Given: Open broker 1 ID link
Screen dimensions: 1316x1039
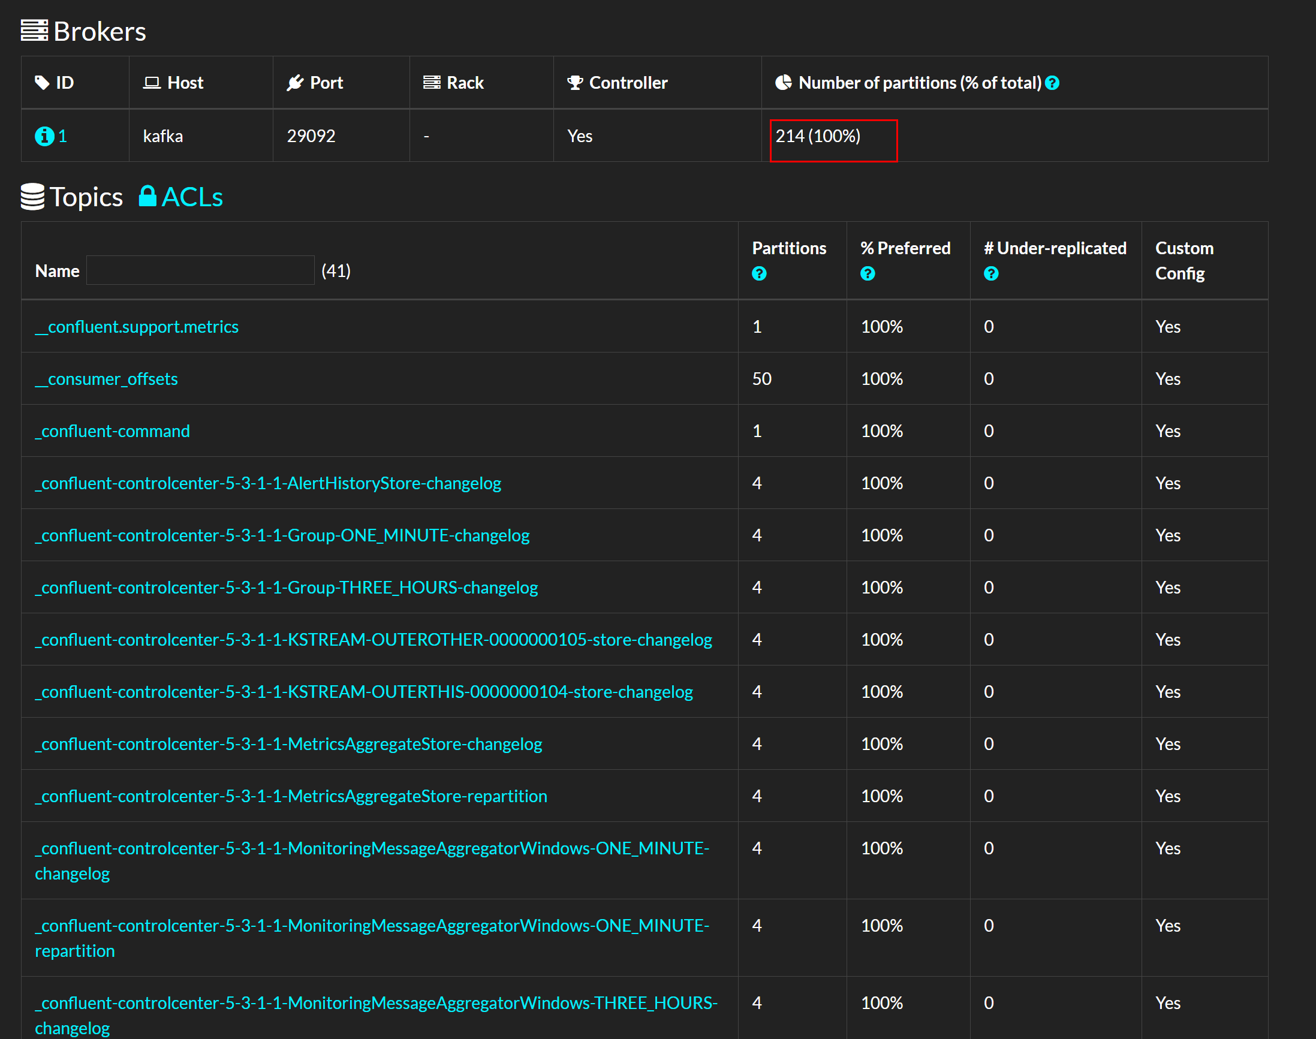Looking at the screenshot, I should coord(62,136).
